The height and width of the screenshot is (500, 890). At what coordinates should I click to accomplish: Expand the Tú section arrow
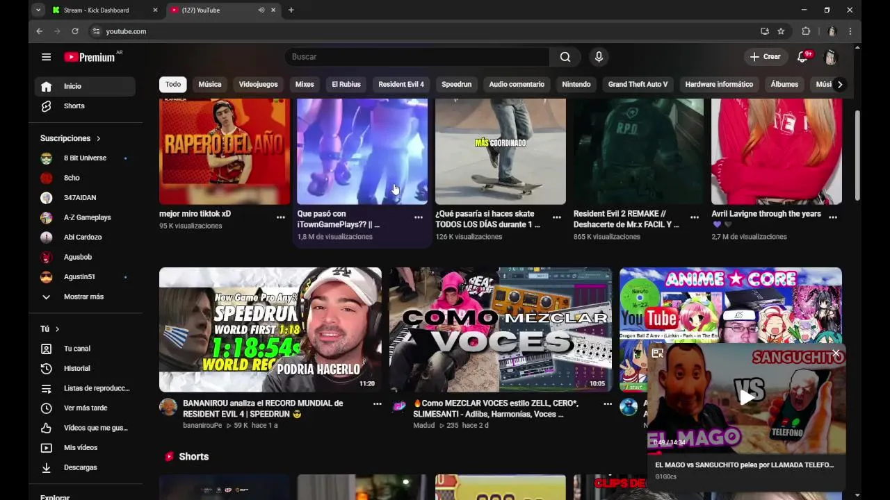pyautogui.click(x=57, y=329)
